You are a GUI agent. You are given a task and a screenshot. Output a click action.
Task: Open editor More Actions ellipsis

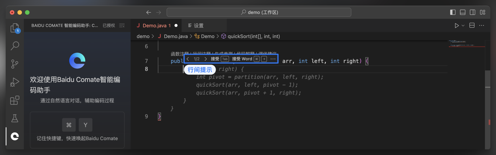pyautogui.click(x=482, y=25)
